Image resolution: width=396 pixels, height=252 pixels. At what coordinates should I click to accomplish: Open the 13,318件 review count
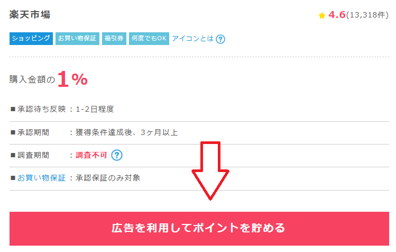(367, 15)
